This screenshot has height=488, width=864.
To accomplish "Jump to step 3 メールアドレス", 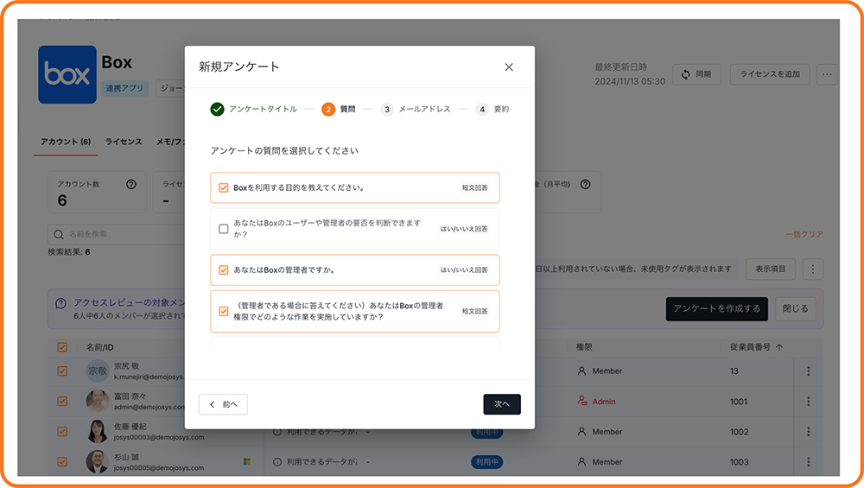I will pos(416,109).
